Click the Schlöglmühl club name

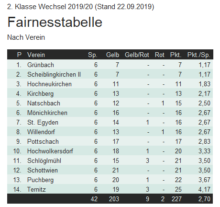(x=44, y=161)
